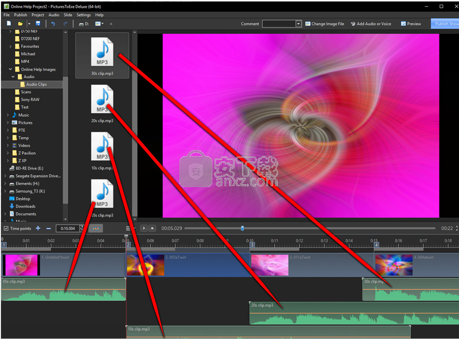The image size is (459, 339).
Task: Click the Redo arrow icon
Action: coord(65,24)
